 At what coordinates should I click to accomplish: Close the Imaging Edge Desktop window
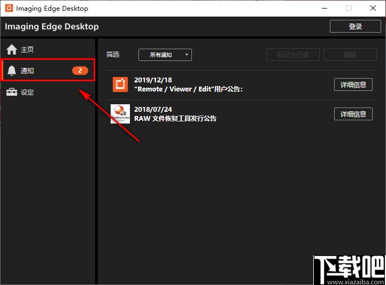coord(373,8)
